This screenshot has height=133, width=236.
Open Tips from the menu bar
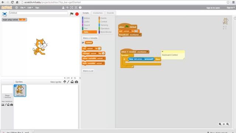tap(37, 7)
